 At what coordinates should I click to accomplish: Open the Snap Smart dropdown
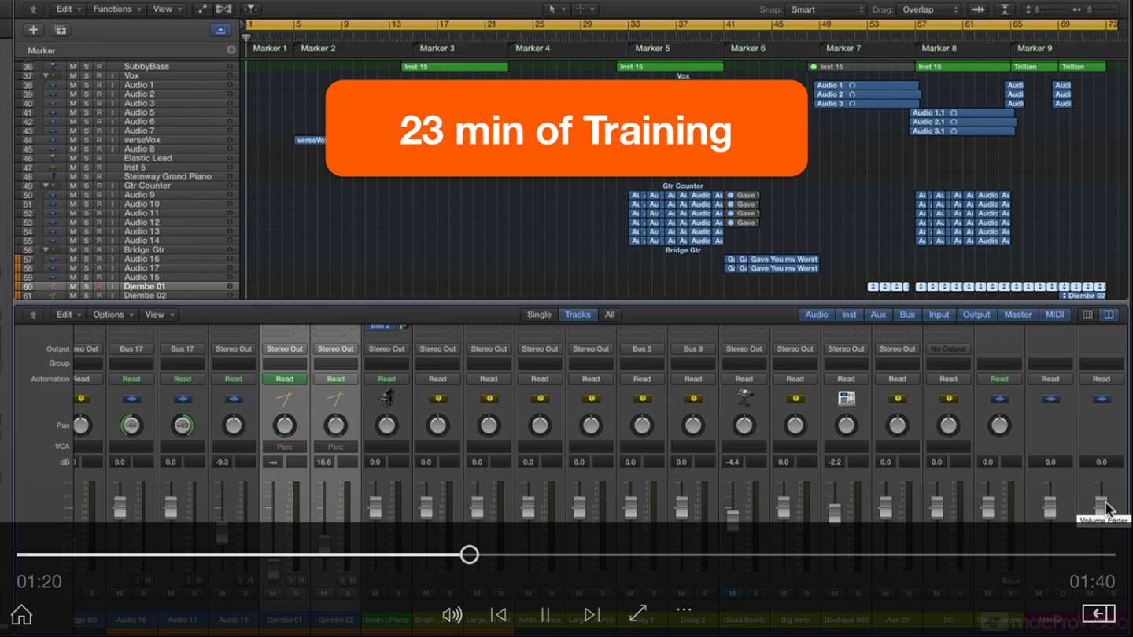click(826, 9)
